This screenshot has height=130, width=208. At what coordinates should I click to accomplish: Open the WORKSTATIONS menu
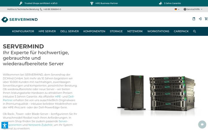point(158,31)
